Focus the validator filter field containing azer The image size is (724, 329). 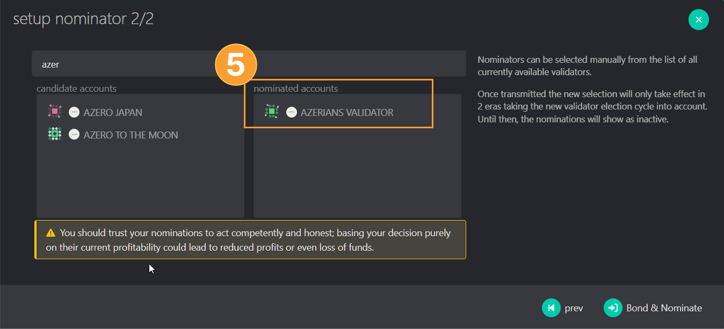pyautogui.click(x=249, y=64)
